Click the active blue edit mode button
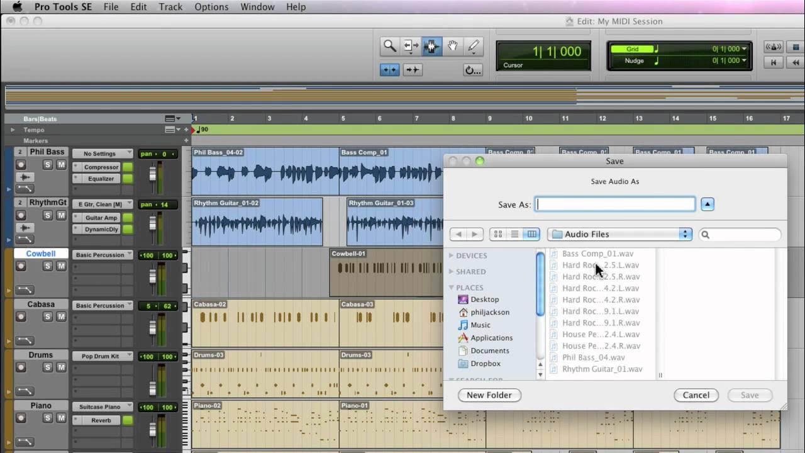Viewport: 805px width, 453px height. tap(390, 70)
